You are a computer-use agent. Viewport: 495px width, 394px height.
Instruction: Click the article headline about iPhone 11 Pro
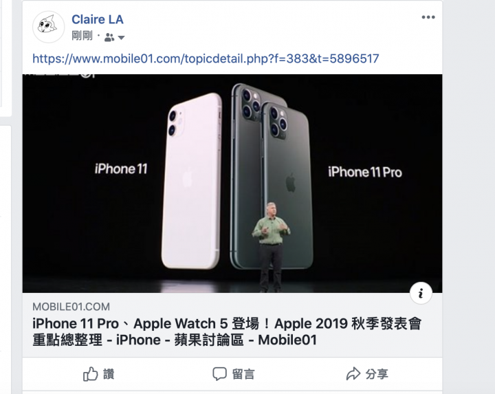(x=227, y=332)
